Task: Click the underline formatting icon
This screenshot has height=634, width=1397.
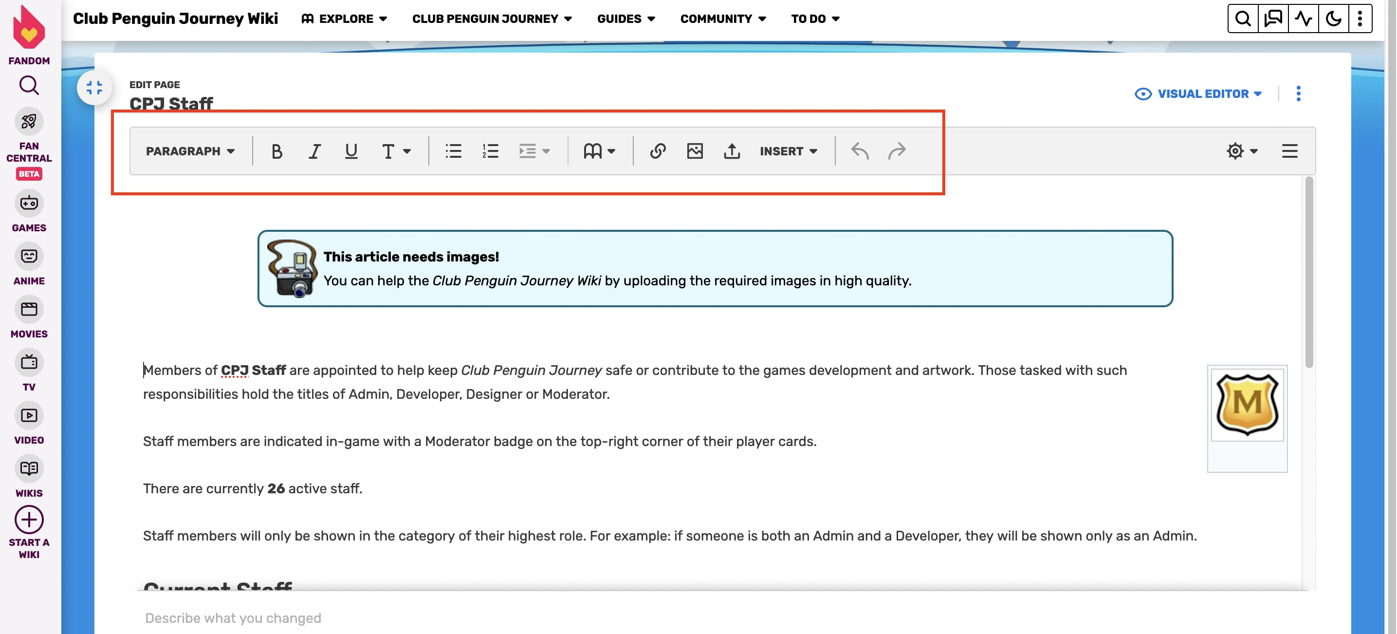Action: (x=351, y=151)
